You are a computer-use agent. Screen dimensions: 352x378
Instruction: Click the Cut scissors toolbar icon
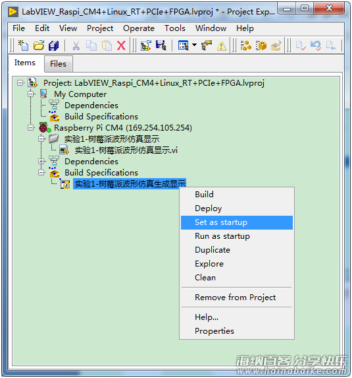click(76, 46)
